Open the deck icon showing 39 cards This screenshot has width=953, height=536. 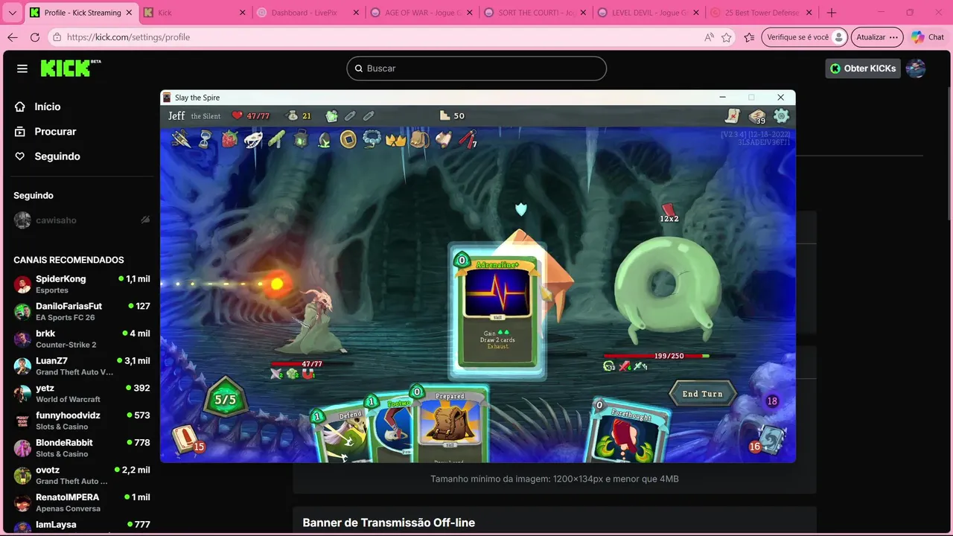click(x=757, y=116)
